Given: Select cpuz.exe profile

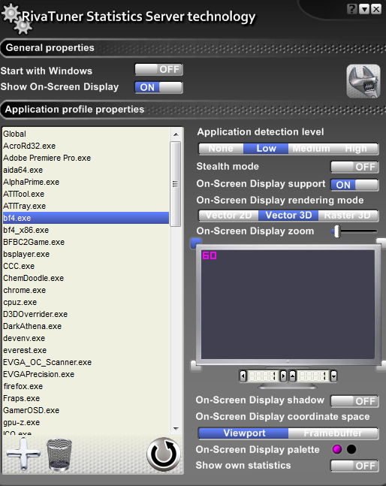Looking at the screenshot, I should (86, 303).
